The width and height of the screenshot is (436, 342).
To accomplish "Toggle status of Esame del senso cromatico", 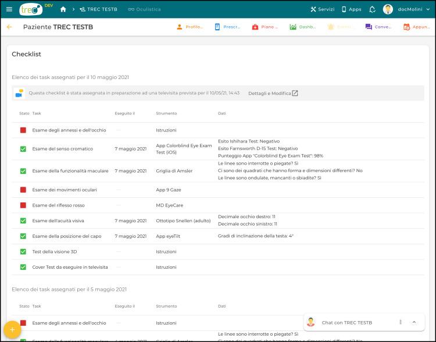I will [x=23, y=149].
